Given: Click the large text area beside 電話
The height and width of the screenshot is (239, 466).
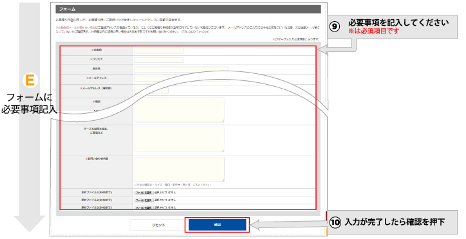Looking at the screenshot, I should [180, 110].
